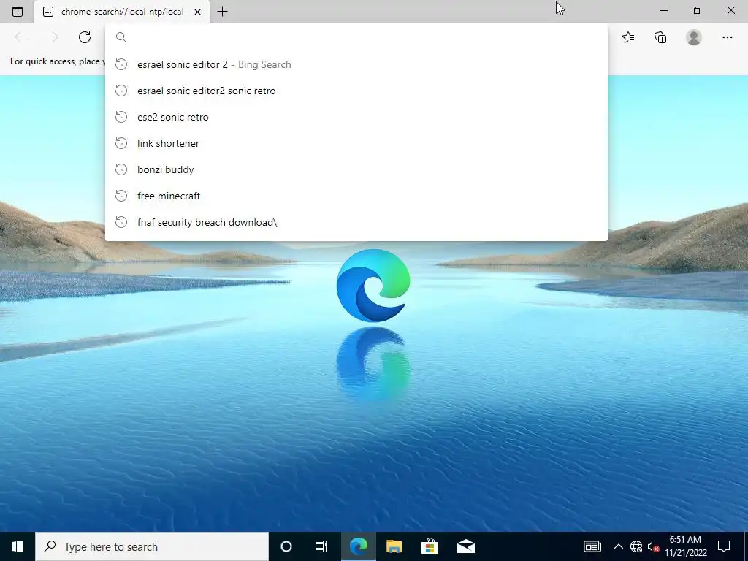Viewport: 748px width, 561px height.
Task: Open the user profile avatar
Action: pos(694,37)
